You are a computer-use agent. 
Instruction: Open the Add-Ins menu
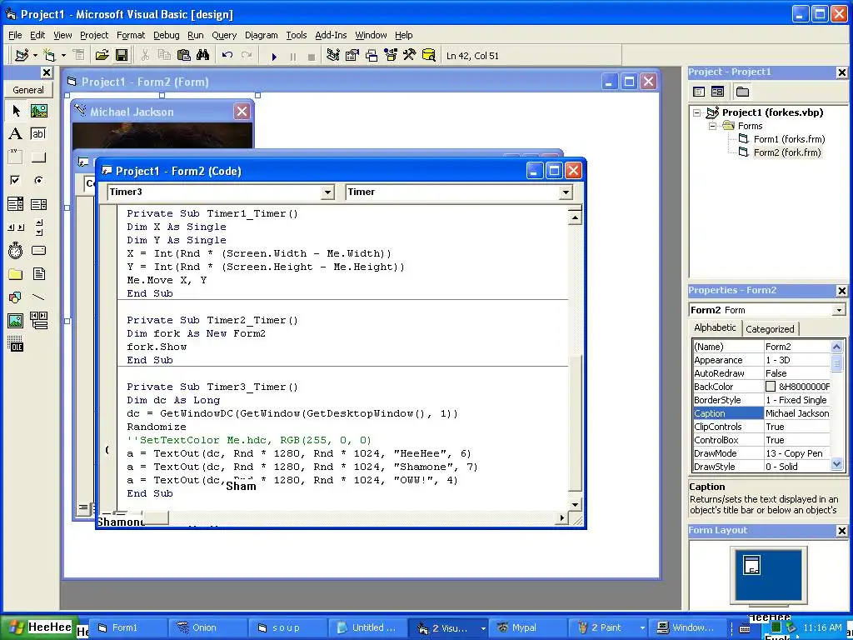(331, 35)
